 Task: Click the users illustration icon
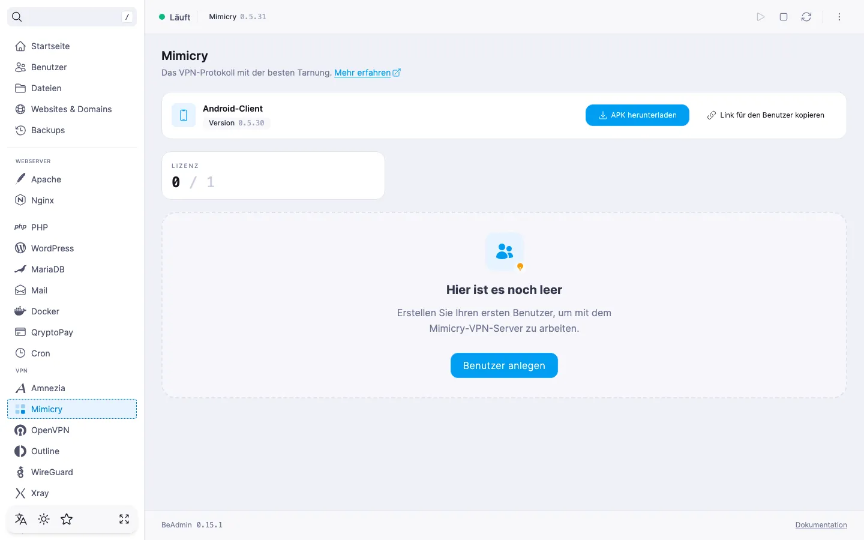[505, 252]
